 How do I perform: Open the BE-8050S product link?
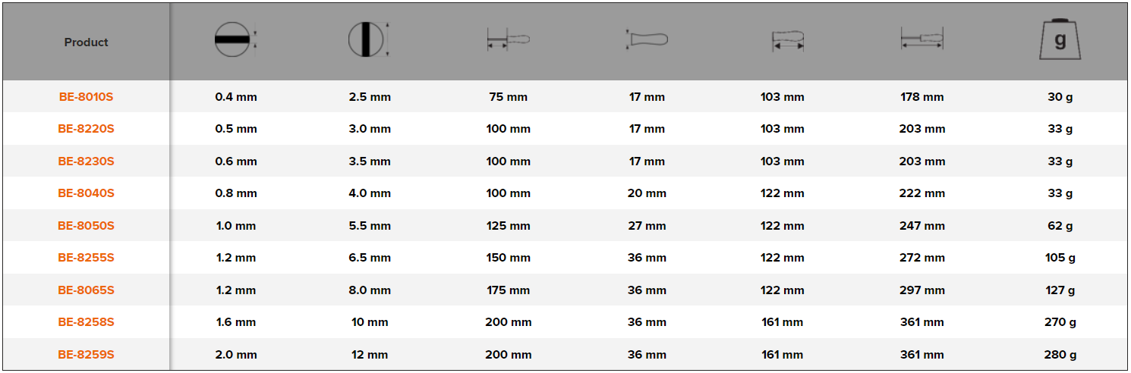[86, 226]
